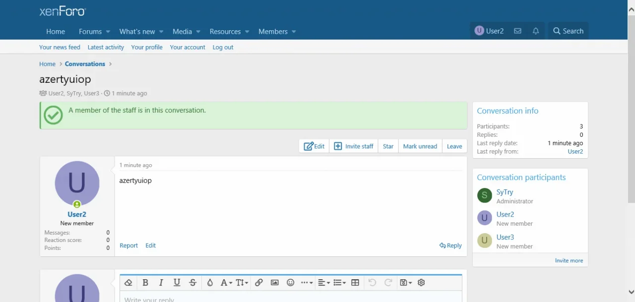Insert a table in the reply
Viewport: 635px width, 302px height.
coord(355,283)
